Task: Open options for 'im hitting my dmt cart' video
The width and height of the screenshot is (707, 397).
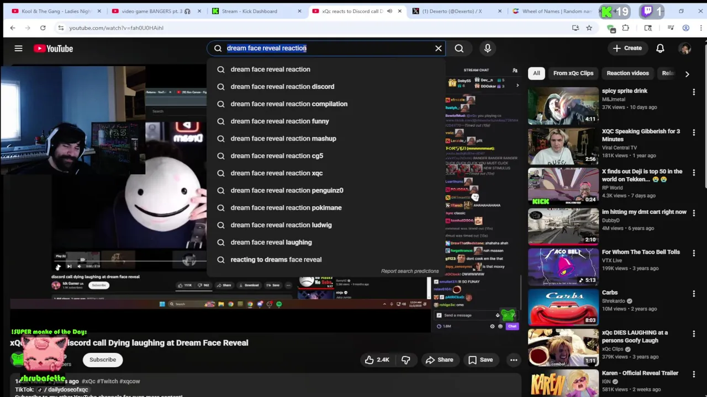Action: click(x=694, y=213)
